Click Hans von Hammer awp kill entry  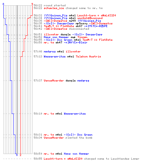click(60, 37)
